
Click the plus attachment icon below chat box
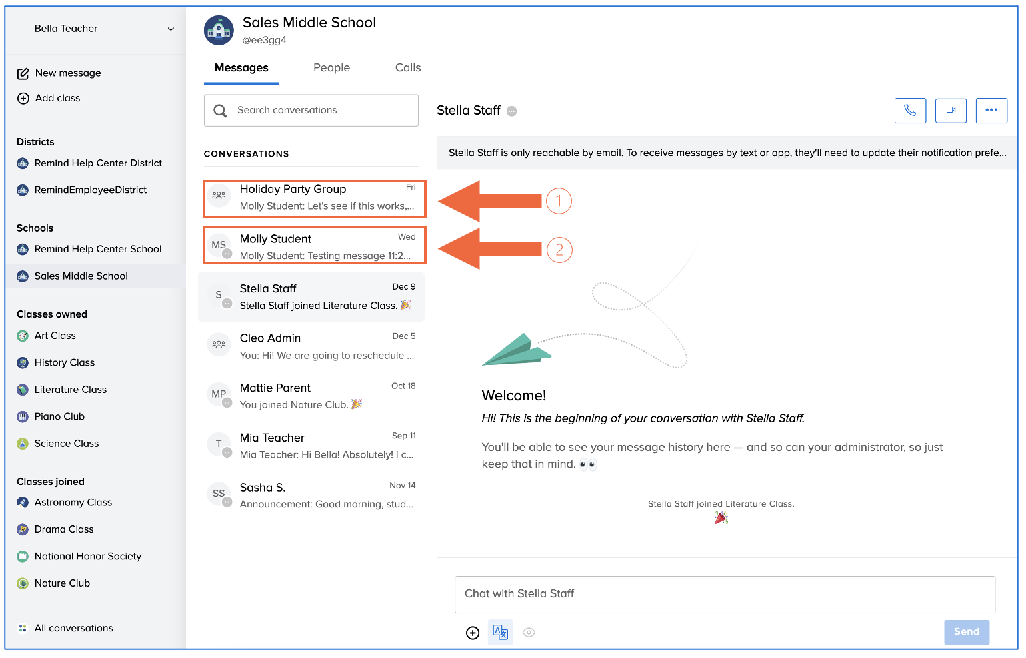coord(473,633)
